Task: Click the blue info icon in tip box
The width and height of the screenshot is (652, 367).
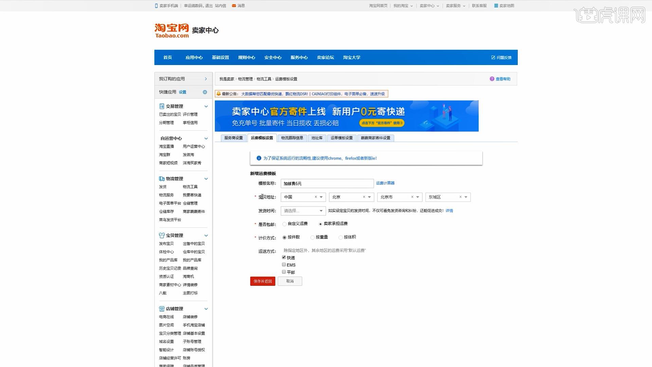Action: pos(259,158)
